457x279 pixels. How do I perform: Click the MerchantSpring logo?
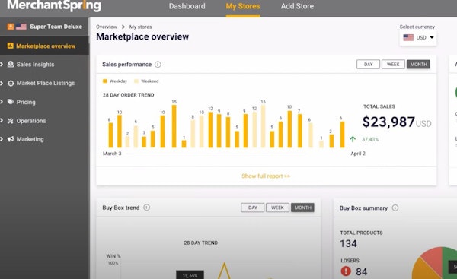coord(54,5)
